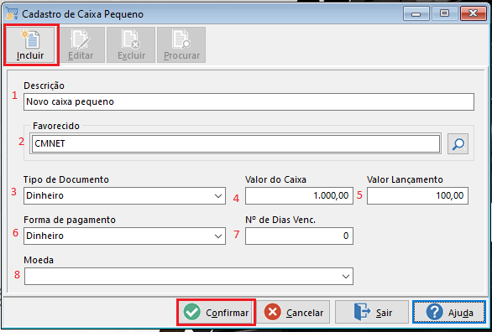492x332 pixels.
Task: Click the magnifier search icon beside Favorecido
Action: [x=458, y=143]
